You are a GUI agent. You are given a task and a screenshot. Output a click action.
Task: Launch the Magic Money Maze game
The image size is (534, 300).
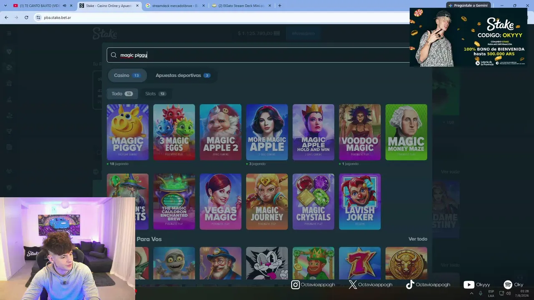click(406, 132)
